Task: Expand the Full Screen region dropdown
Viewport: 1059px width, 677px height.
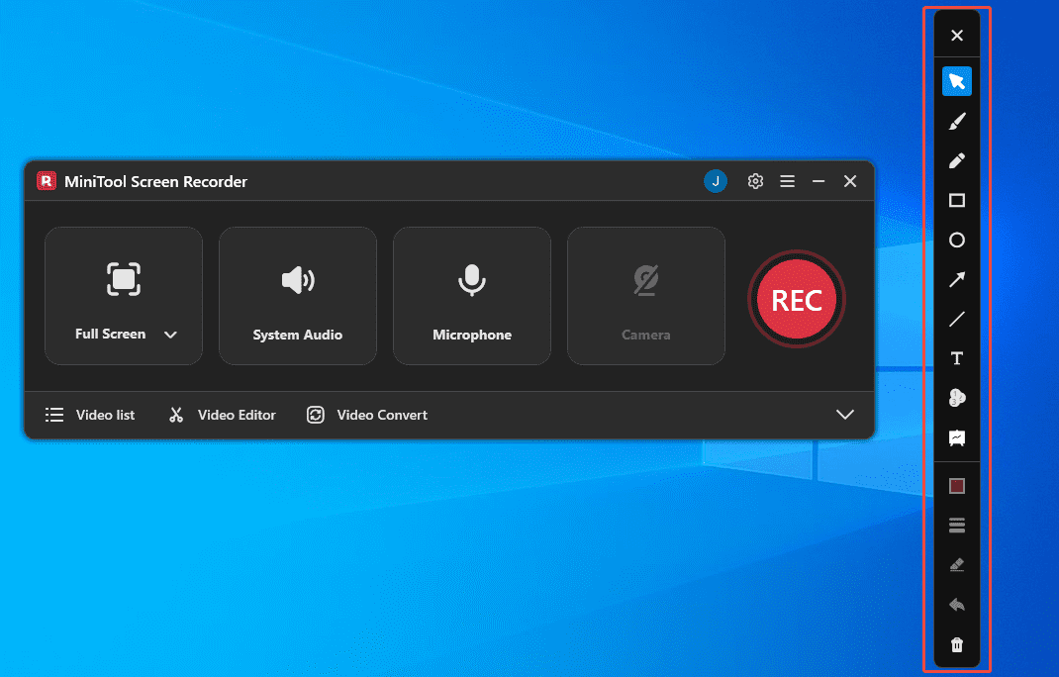Action: pyautogui.click(x=169, y=334)
